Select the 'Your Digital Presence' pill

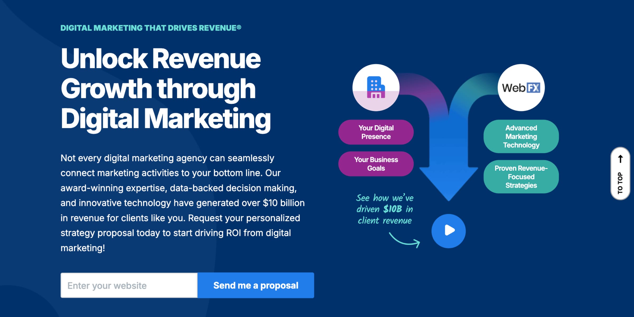click(x=376, y=132)
